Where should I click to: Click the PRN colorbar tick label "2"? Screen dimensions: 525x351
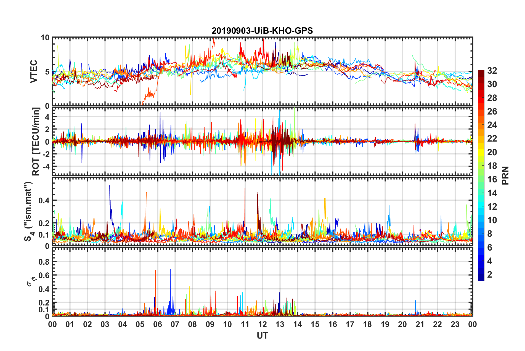[490, 275]
